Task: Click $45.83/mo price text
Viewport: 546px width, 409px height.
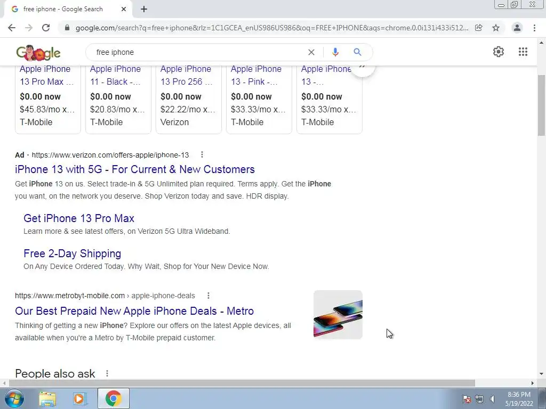Action: [x=47, y=109]
